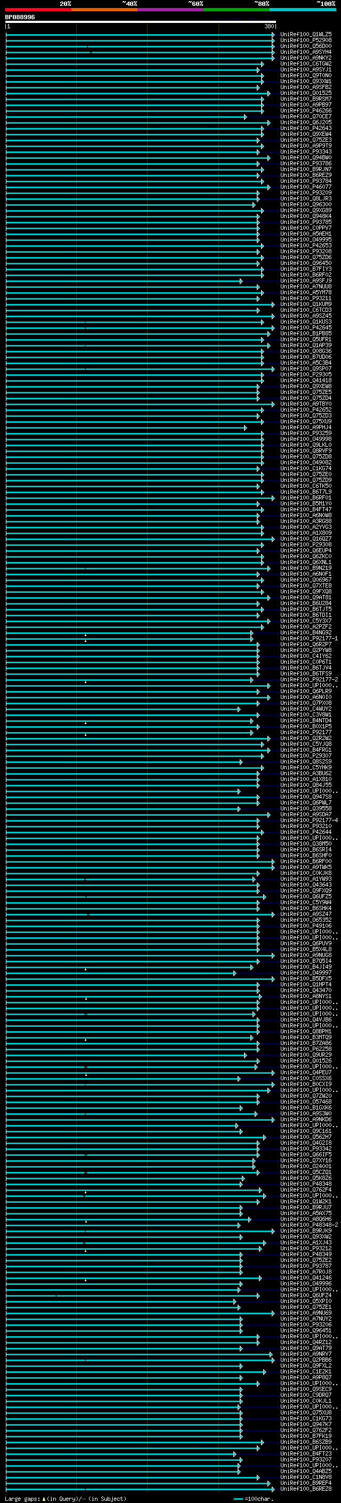Open hit UniRef100_Q9XEW4
This screenshot has width=341, height=1503.
click(x=306, y=134)
